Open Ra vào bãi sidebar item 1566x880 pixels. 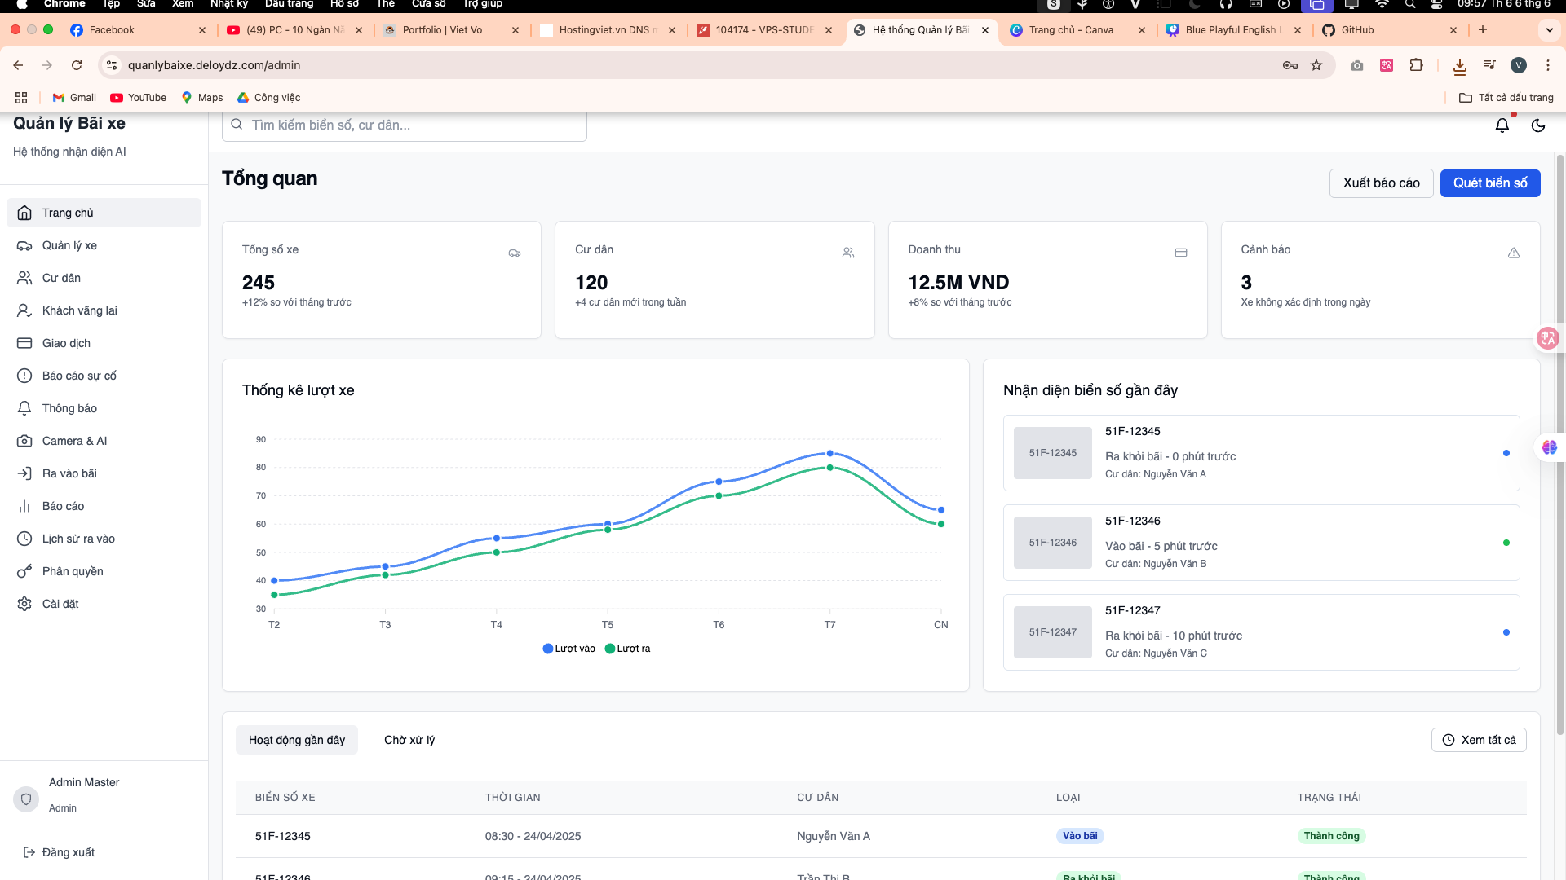click(x=69, y=473)
